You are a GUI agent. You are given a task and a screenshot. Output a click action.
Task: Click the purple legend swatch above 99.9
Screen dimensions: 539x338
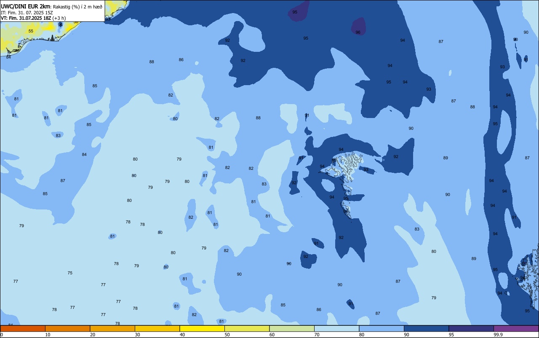516,328
